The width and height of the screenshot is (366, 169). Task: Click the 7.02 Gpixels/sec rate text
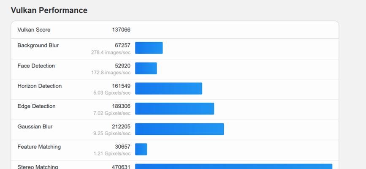tap(112, 113)
